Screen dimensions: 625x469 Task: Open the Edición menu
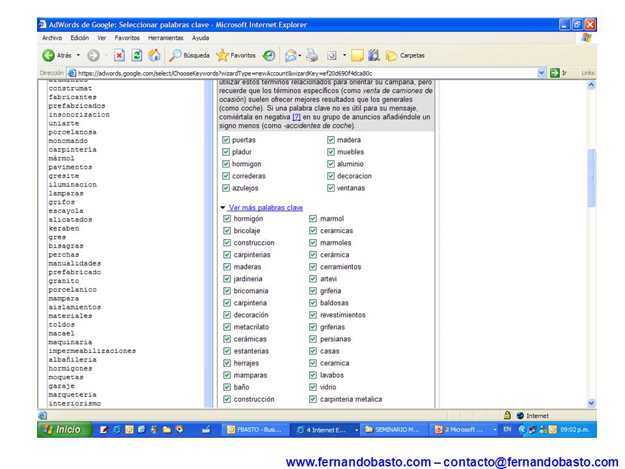click(79, 38)
